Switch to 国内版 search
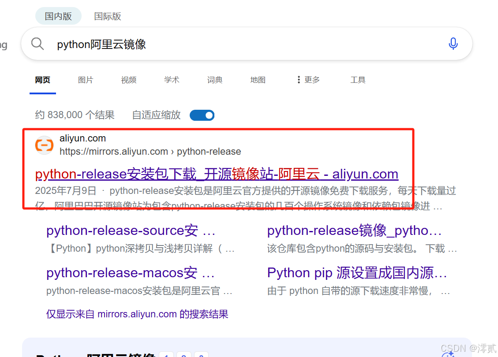The height and width of the screenshot is (357, 498). [58, 16]
